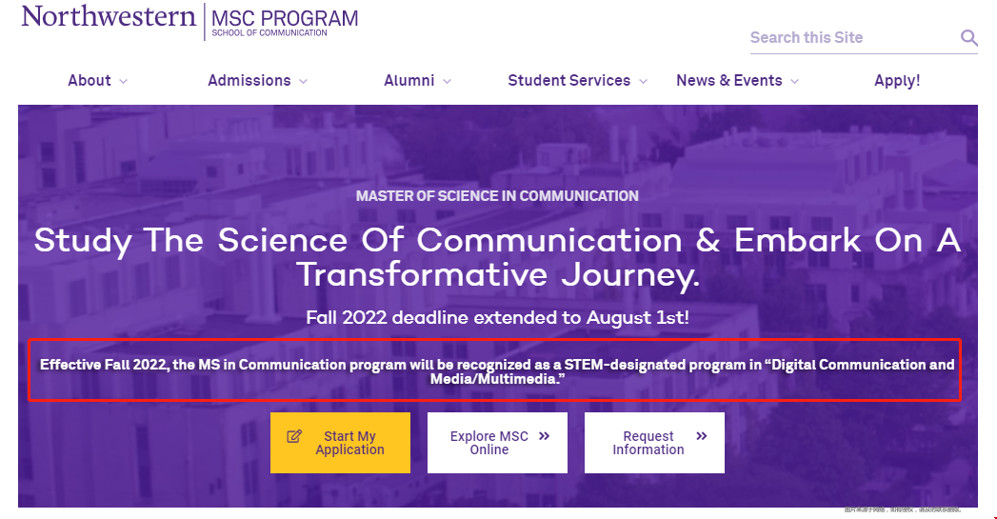The height and width of the screenshot is (519, 997).
Task: Click the pencil edit icon on Start My Application
Action: click(x=294, y=436)
